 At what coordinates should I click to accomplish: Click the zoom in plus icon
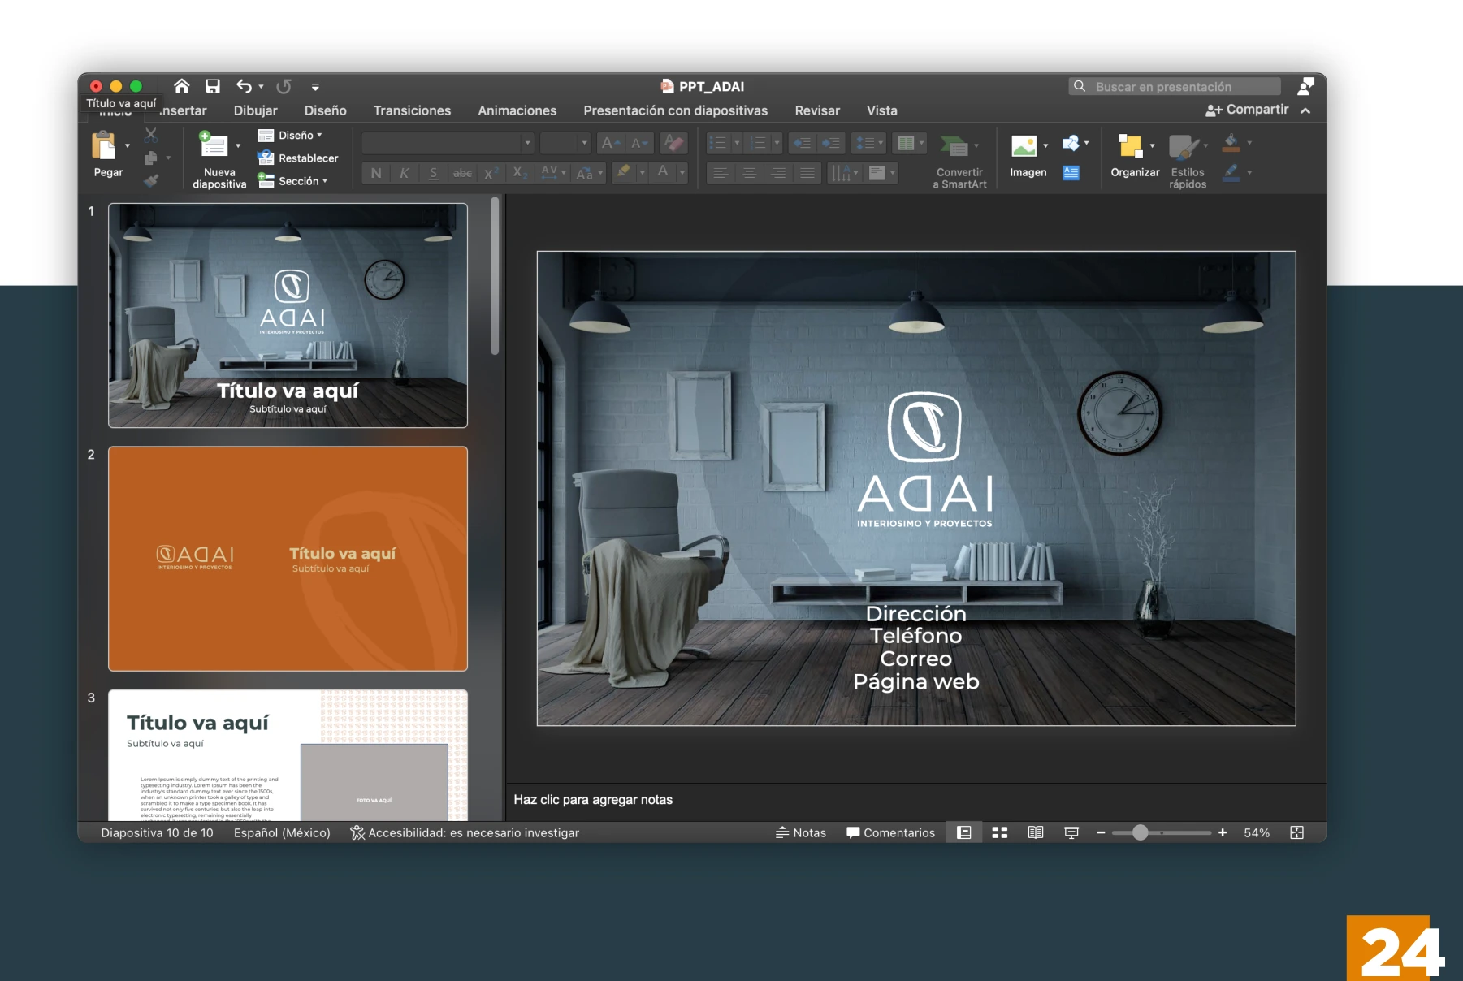pos(1223,832)
